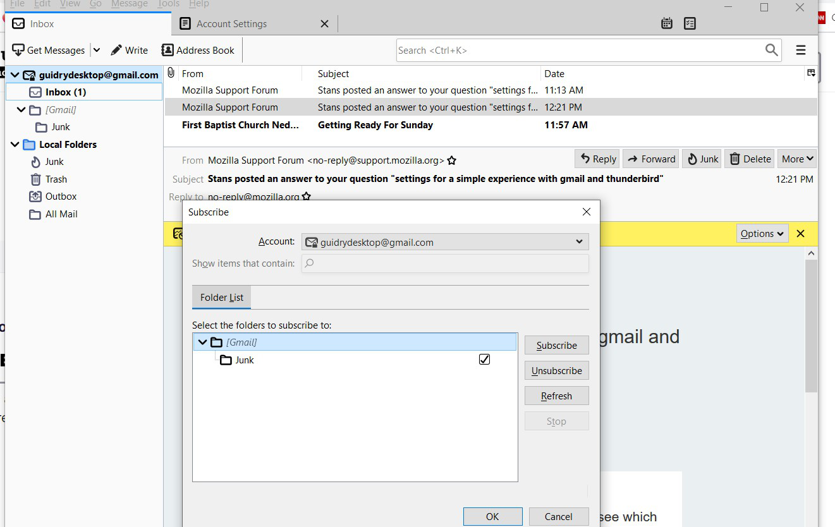Open the calendar tab icon
The image size is (835, 527).
click(666, 23)
